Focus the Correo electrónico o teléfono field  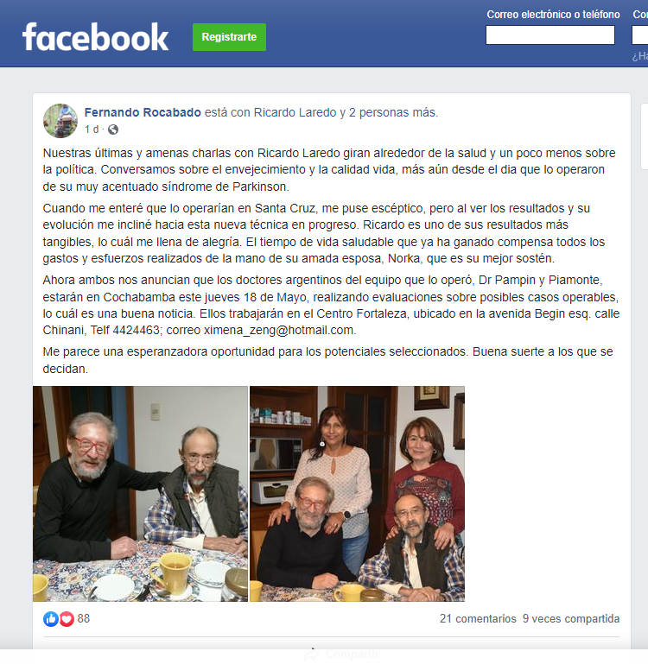tap(550, 35)
